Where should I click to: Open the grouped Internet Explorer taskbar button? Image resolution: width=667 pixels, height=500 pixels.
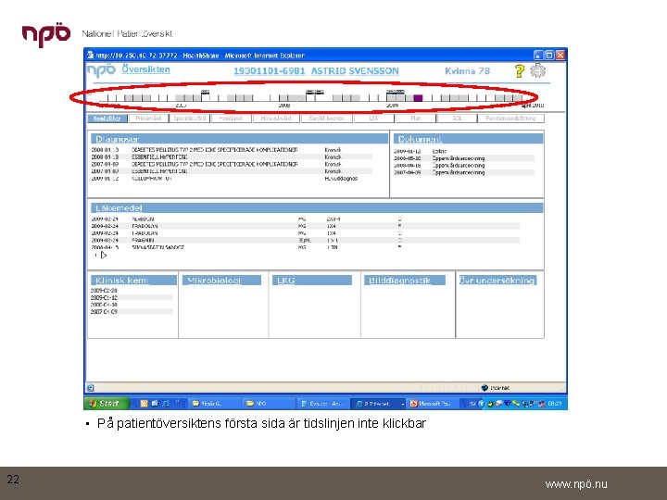[x=379, y=403]
